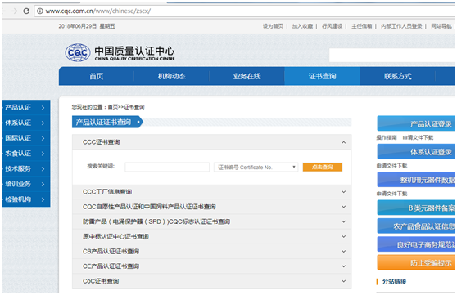Screen dimensions: 457x295
Task: Click the 搜索关键词 input field
Action: point(167,167)
